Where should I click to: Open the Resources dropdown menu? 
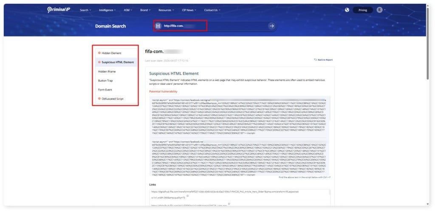(166, 10)
